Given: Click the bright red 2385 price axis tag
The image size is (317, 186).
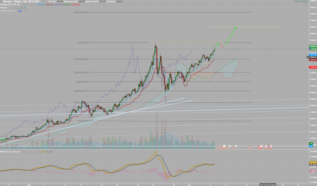Looking at the screenshot, I should pyautogui.click(x=313, y=67).
